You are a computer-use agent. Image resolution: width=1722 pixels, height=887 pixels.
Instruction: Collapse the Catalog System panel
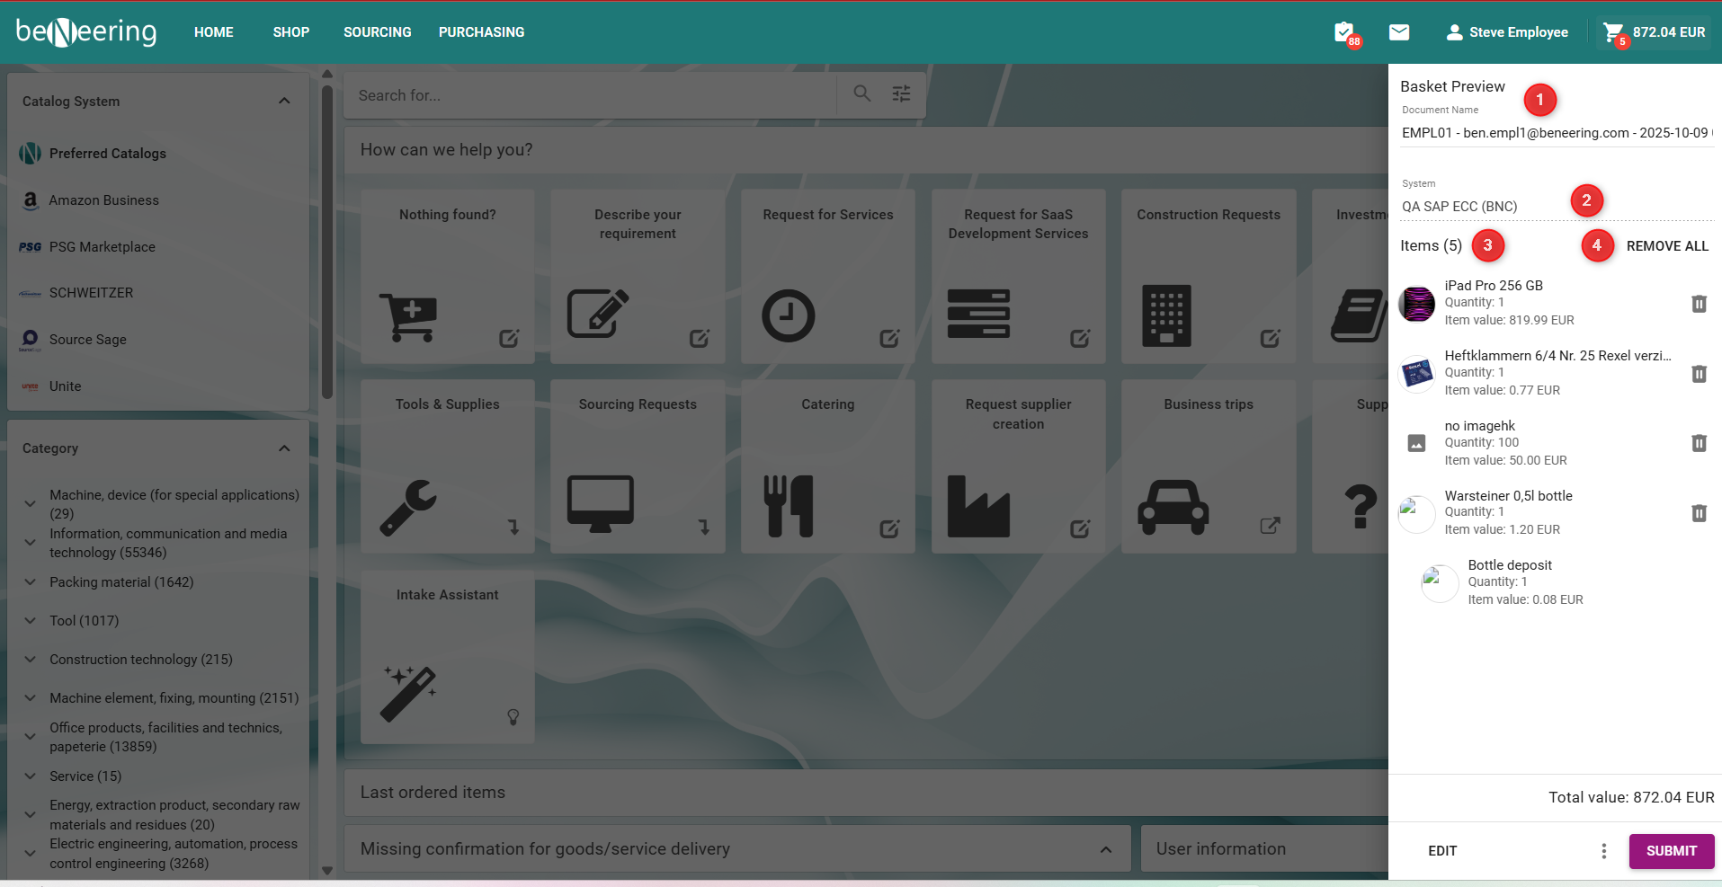[284, 101]
